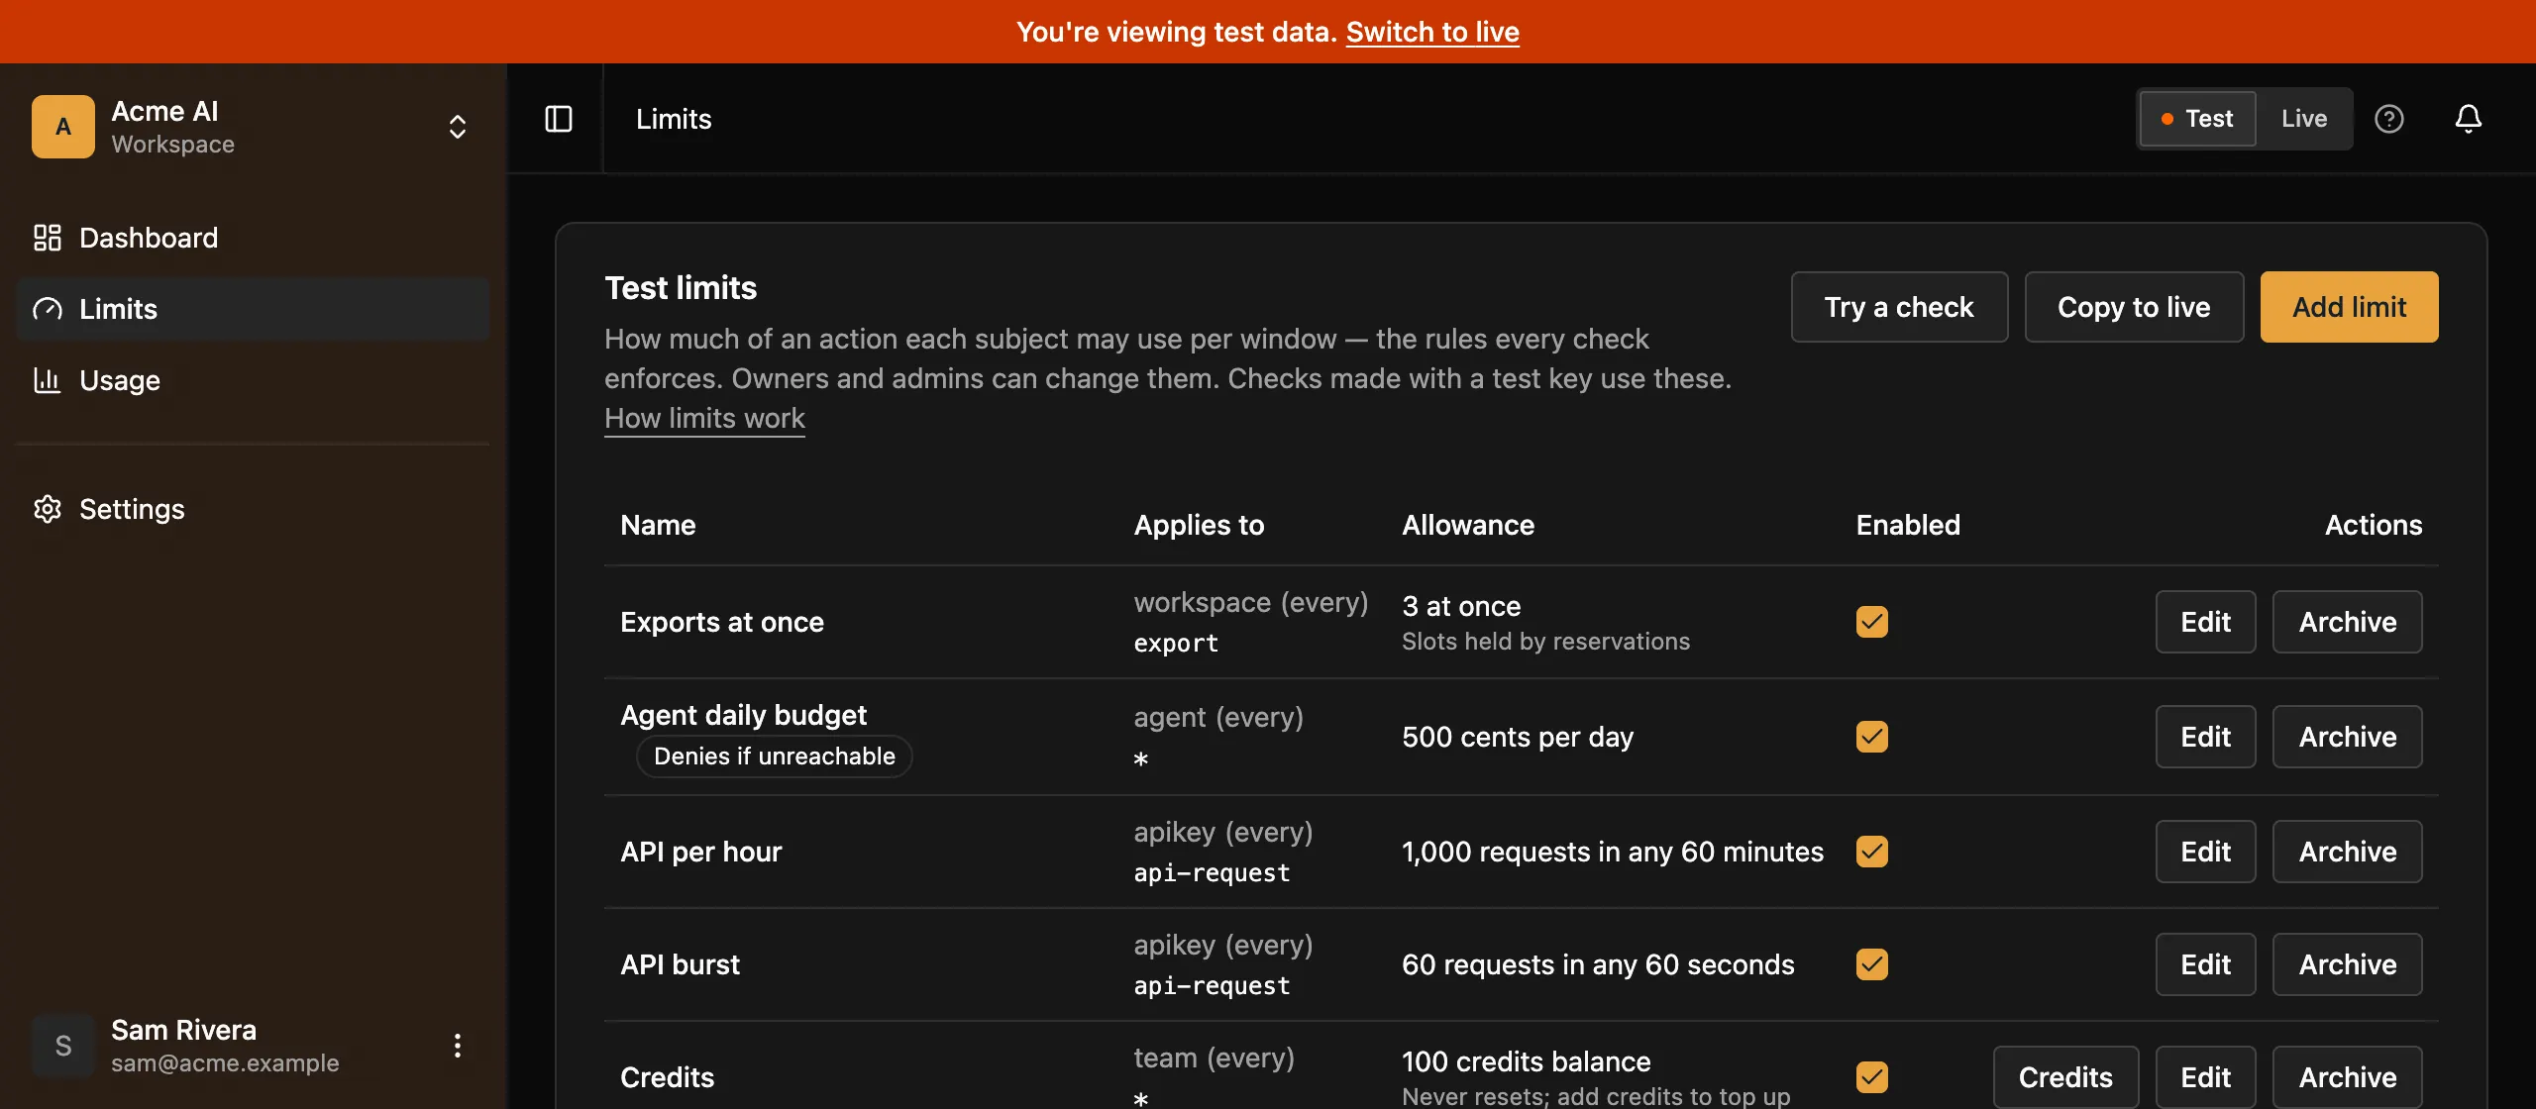Click the Allowance column header
Screen dimensions: 2536x1109
pyautogui.click(x=1468, y=525)
